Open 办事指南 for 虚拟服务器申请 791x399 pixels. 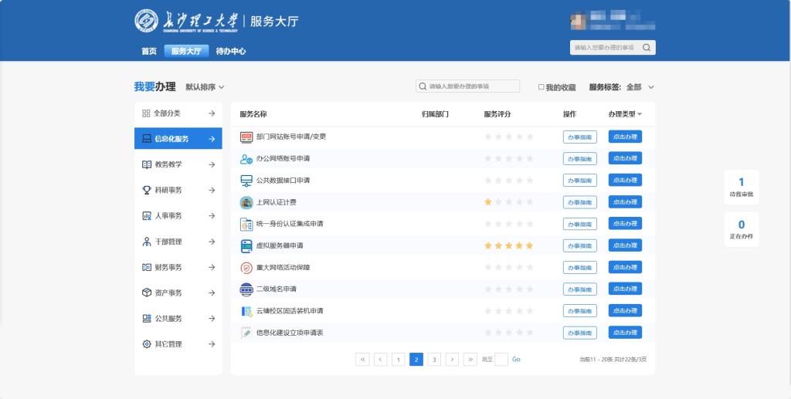pos(579,246)
